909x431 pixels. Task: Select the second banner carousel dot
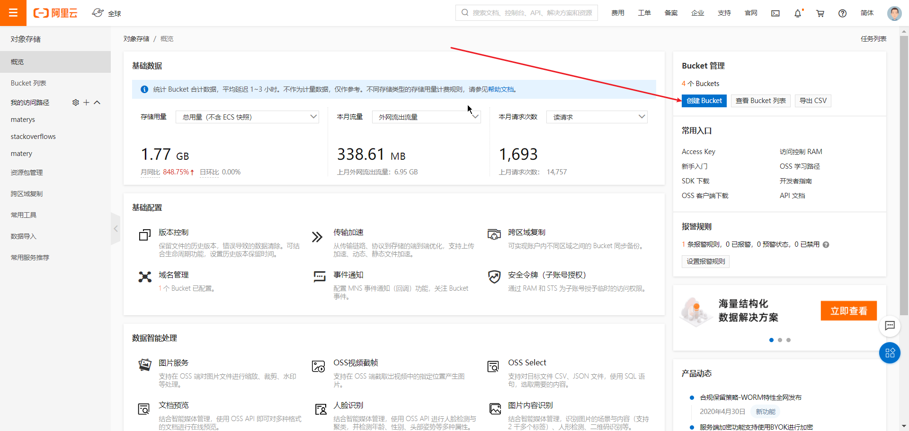780,340
